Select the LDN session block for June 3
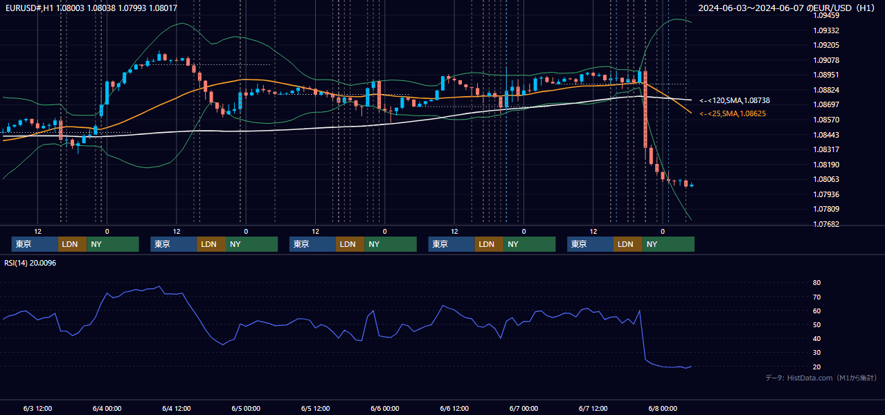This screenshot has width=885, height=415. coord(72,244)
